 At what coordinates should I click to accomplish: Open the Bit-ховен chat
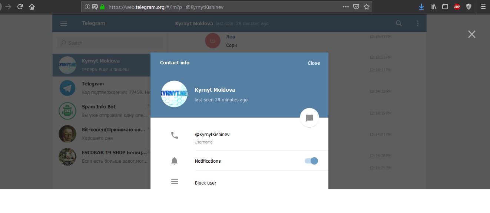(110, 134)
